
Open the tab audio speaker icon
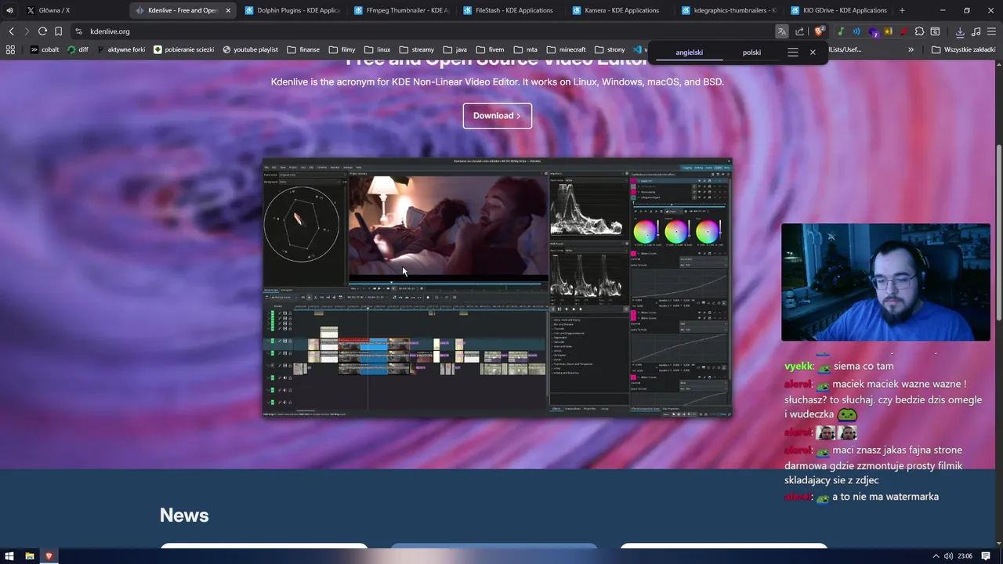(x=10, y=10)
